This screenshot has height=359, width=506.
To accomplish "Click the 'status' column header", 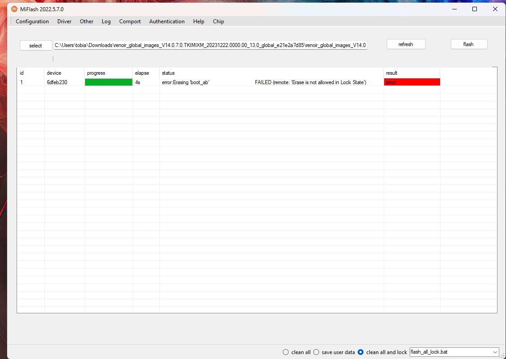I will point(169,73).
